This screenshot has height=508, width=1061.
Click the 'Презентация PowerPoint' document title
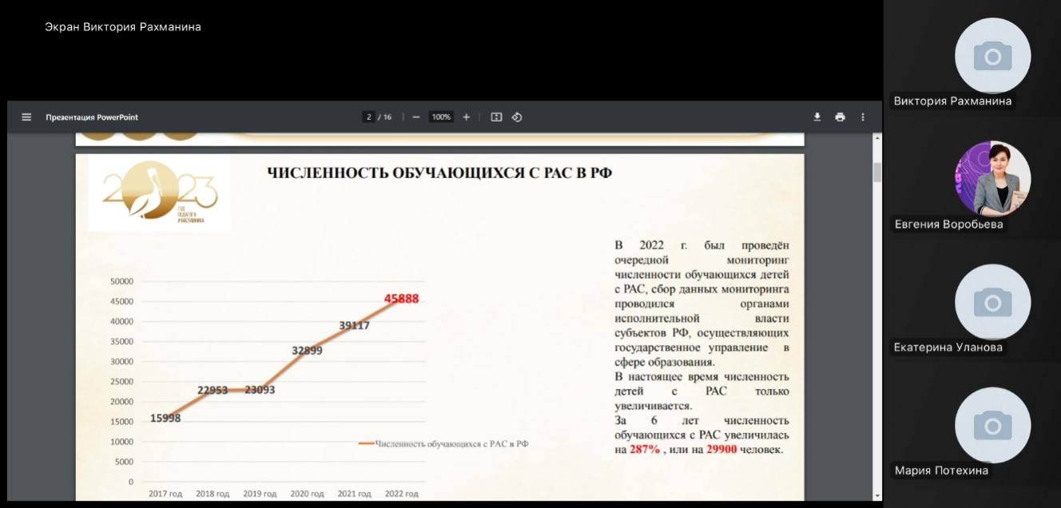click(x=92, y=117)
